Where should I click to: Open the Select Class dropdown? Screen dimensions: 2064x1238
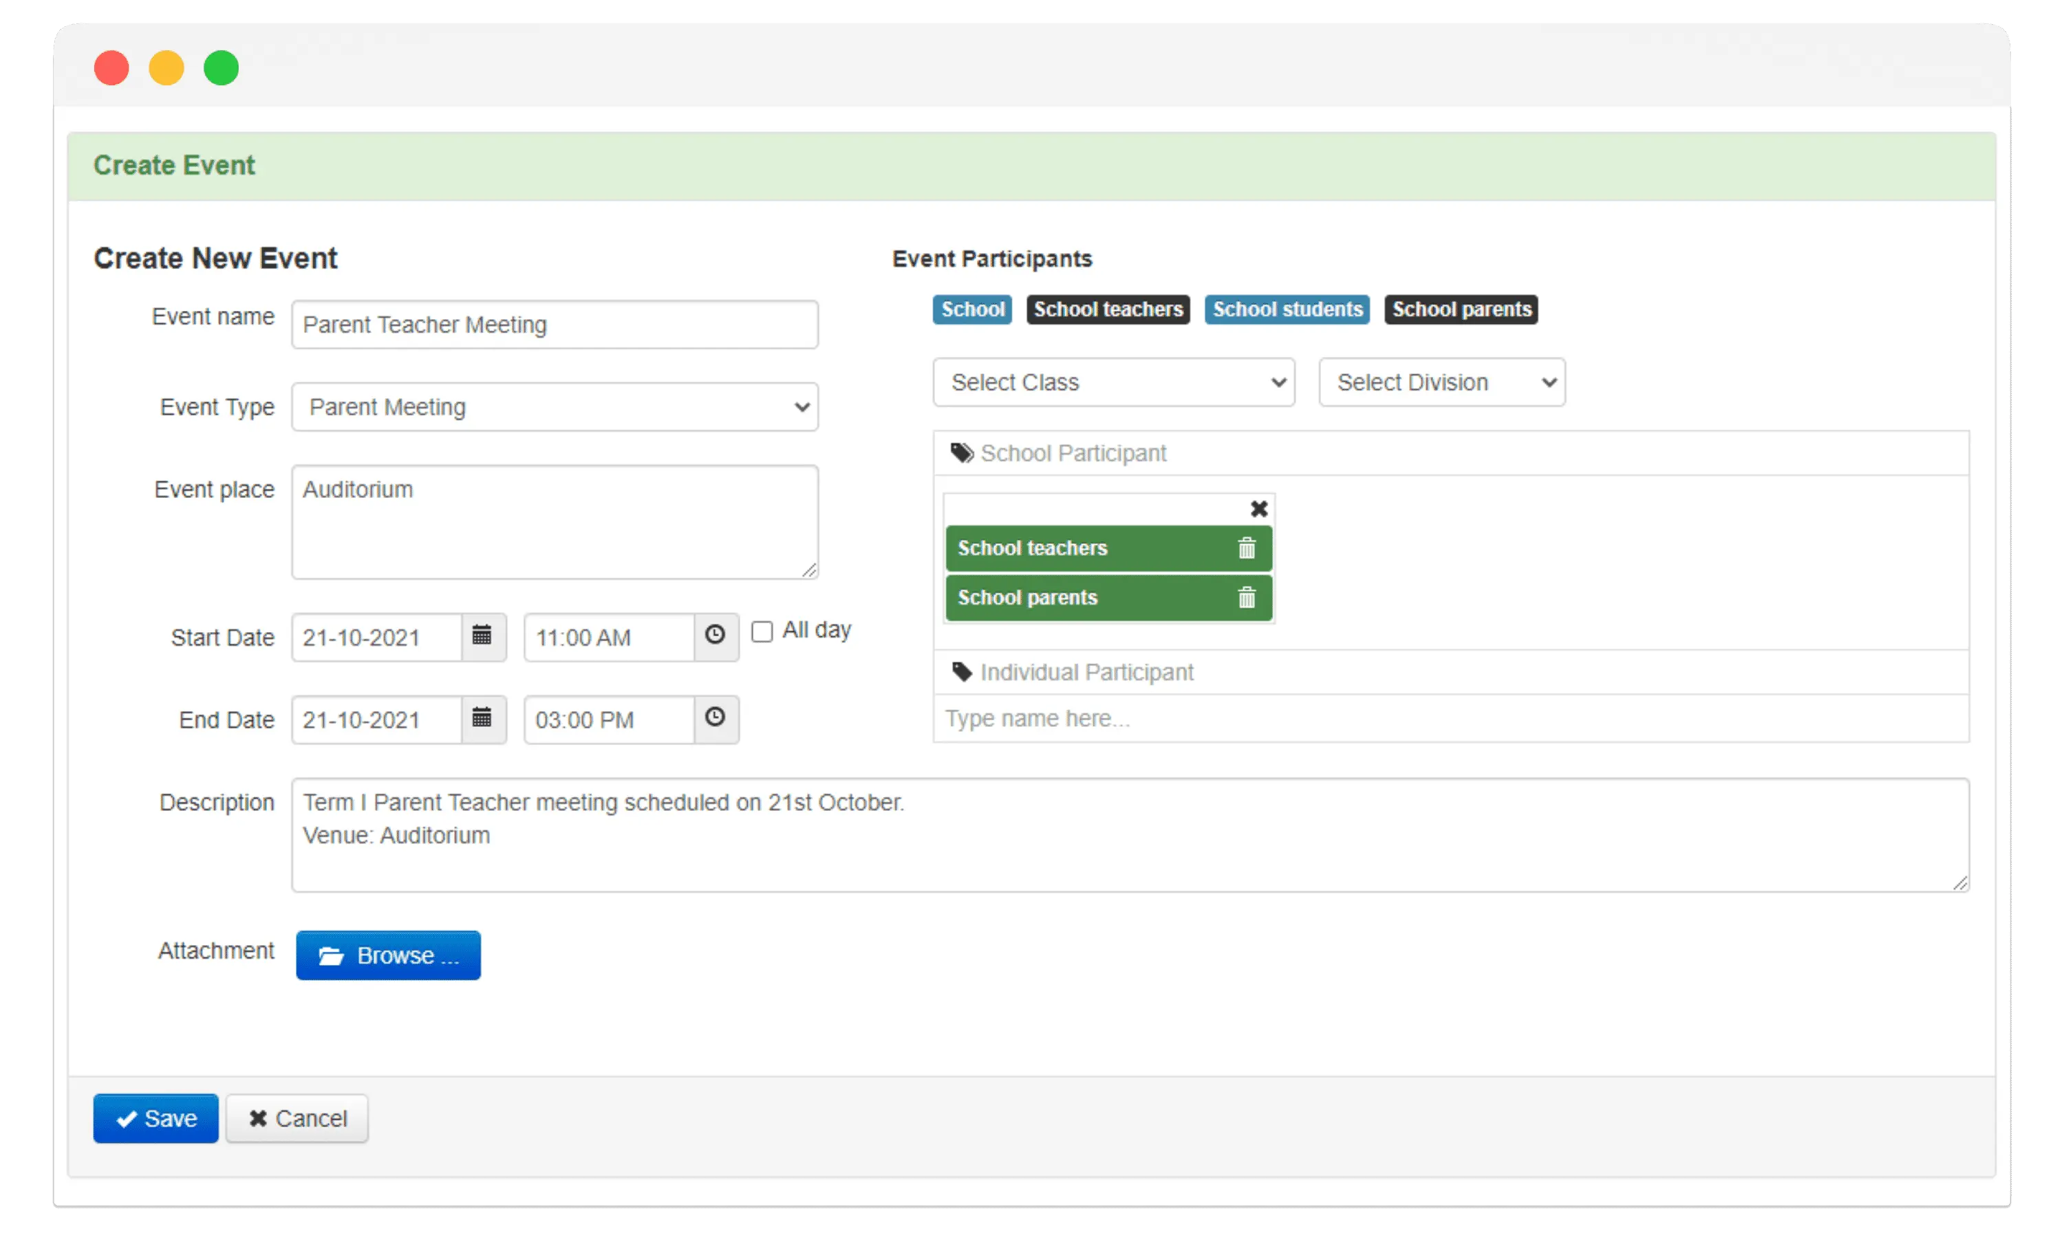click(x=1113, y=382)
